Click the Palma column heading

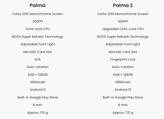38,5
